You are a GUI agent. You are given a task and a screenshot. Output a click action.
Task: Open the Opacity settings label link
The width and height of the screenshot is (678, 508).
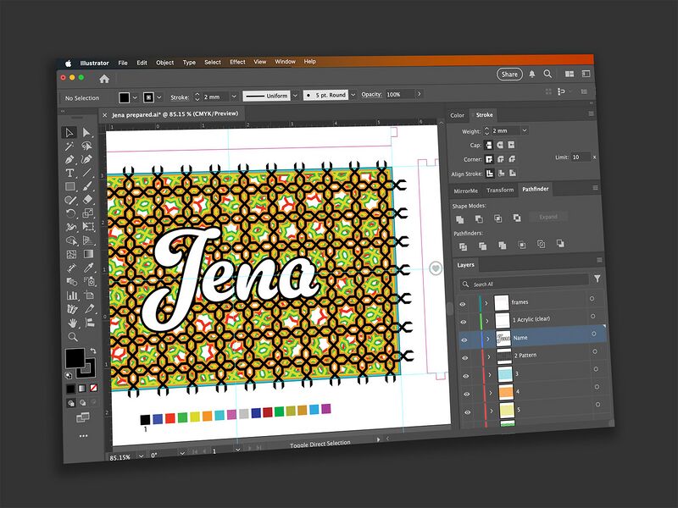pyautogui.click(x=371, y=95)
